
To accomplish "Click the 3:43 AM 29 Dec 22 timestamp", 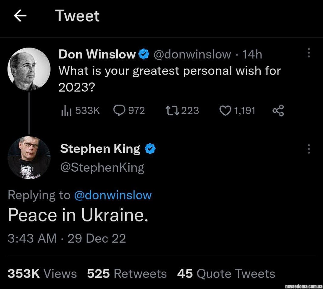I will 67,238.
